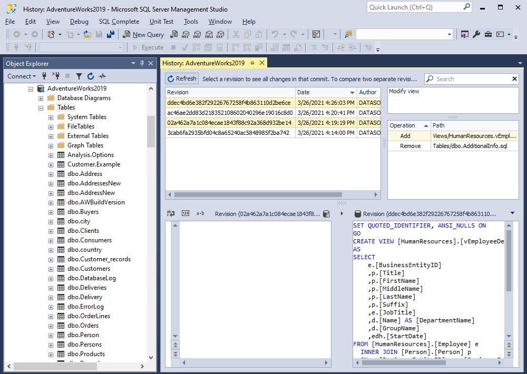The image size is (527, 374).
Task: Click the database clock icon beside left revision
Action: [326, 214]
